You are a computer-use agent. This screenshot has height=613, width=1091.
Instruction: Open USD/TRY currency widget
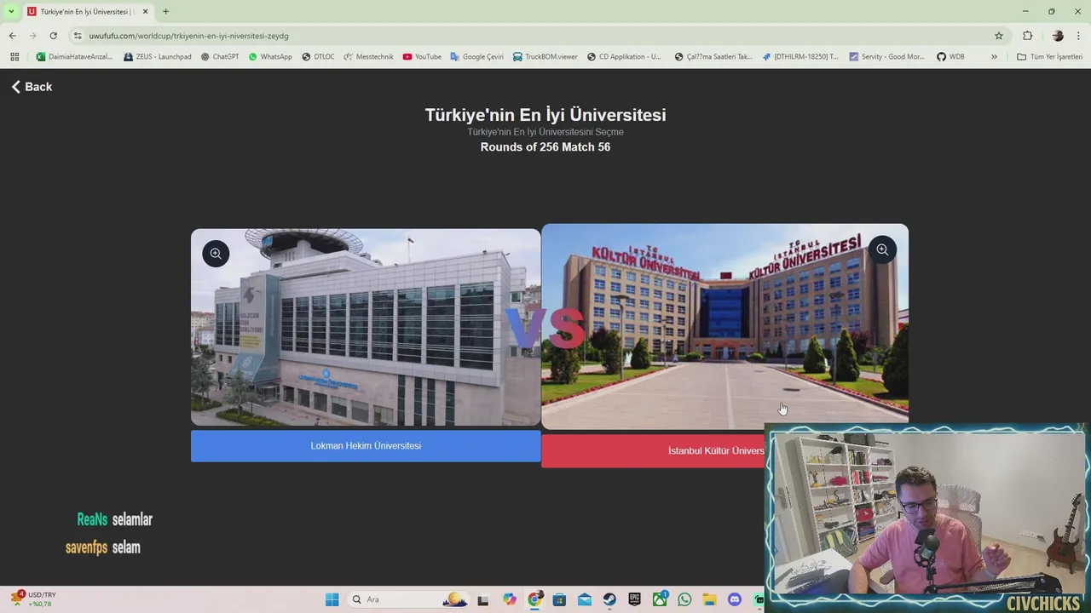[x=34, y=599]
